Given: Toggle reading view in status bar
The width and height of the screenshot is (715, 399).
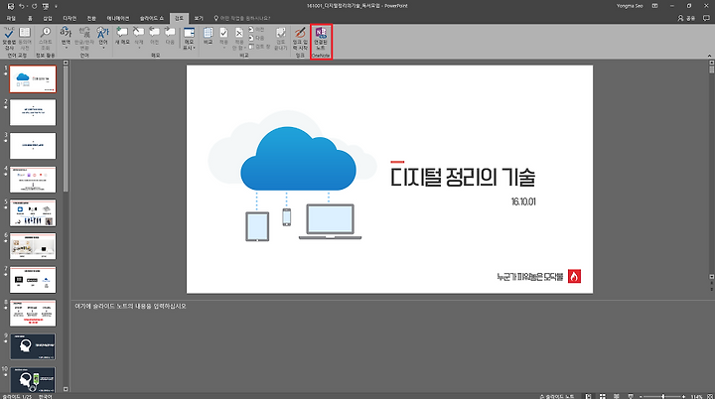Looking at the screenshot, I should (x=617, y=396).
